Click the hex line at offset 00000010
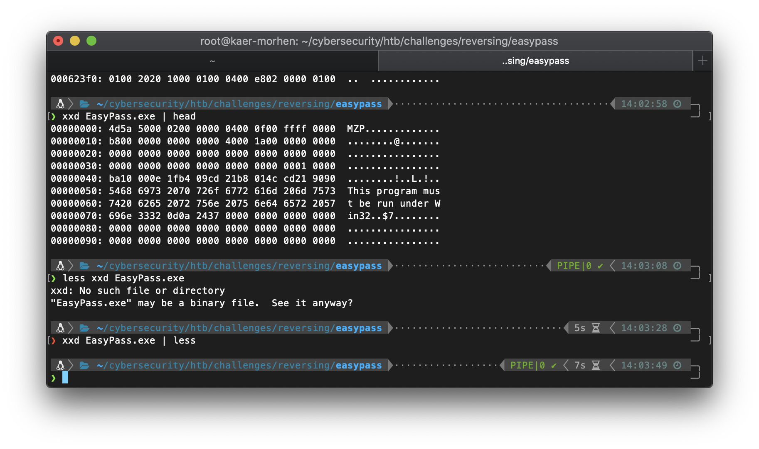The height and width of the screenshot is (449, 759). [x=245, y=141]
